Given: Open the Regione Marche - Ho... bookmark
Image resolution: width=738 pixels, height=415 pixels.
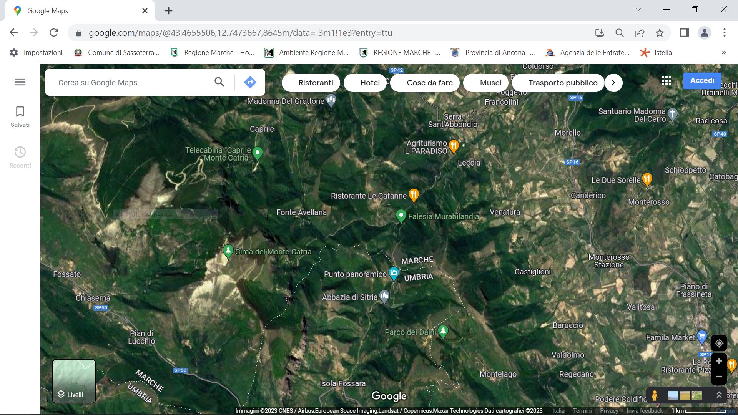Looking at the screenshot, I should point(213,53).
